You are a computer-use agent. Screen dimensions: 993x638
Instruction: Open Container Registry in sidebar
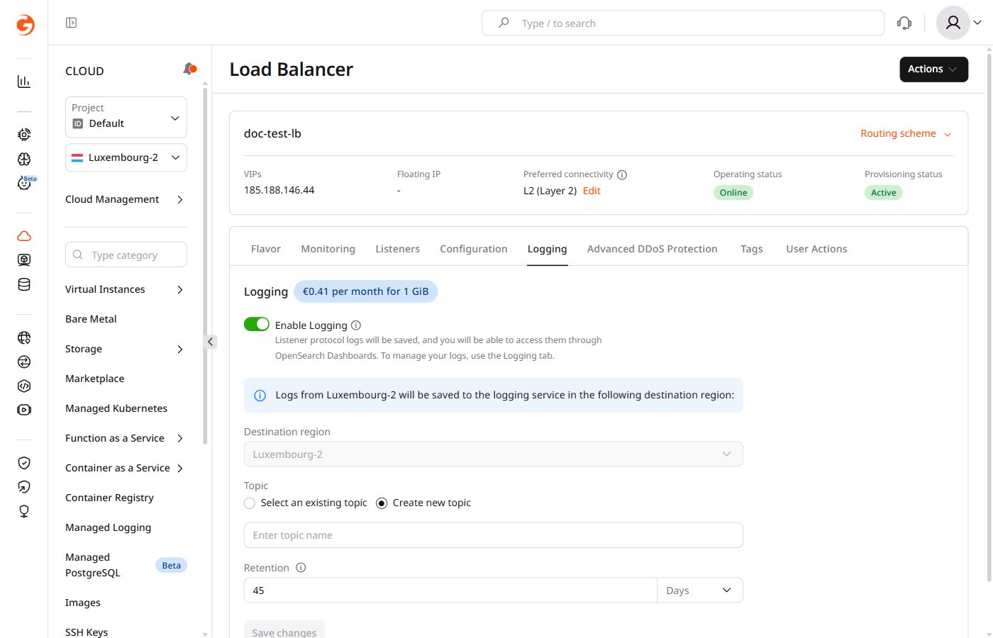109,498
